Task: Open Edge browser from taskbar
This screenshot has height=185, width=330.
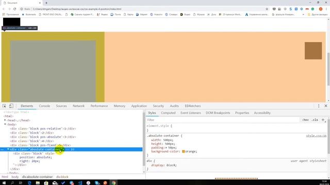Action: [x=29, y=183]
